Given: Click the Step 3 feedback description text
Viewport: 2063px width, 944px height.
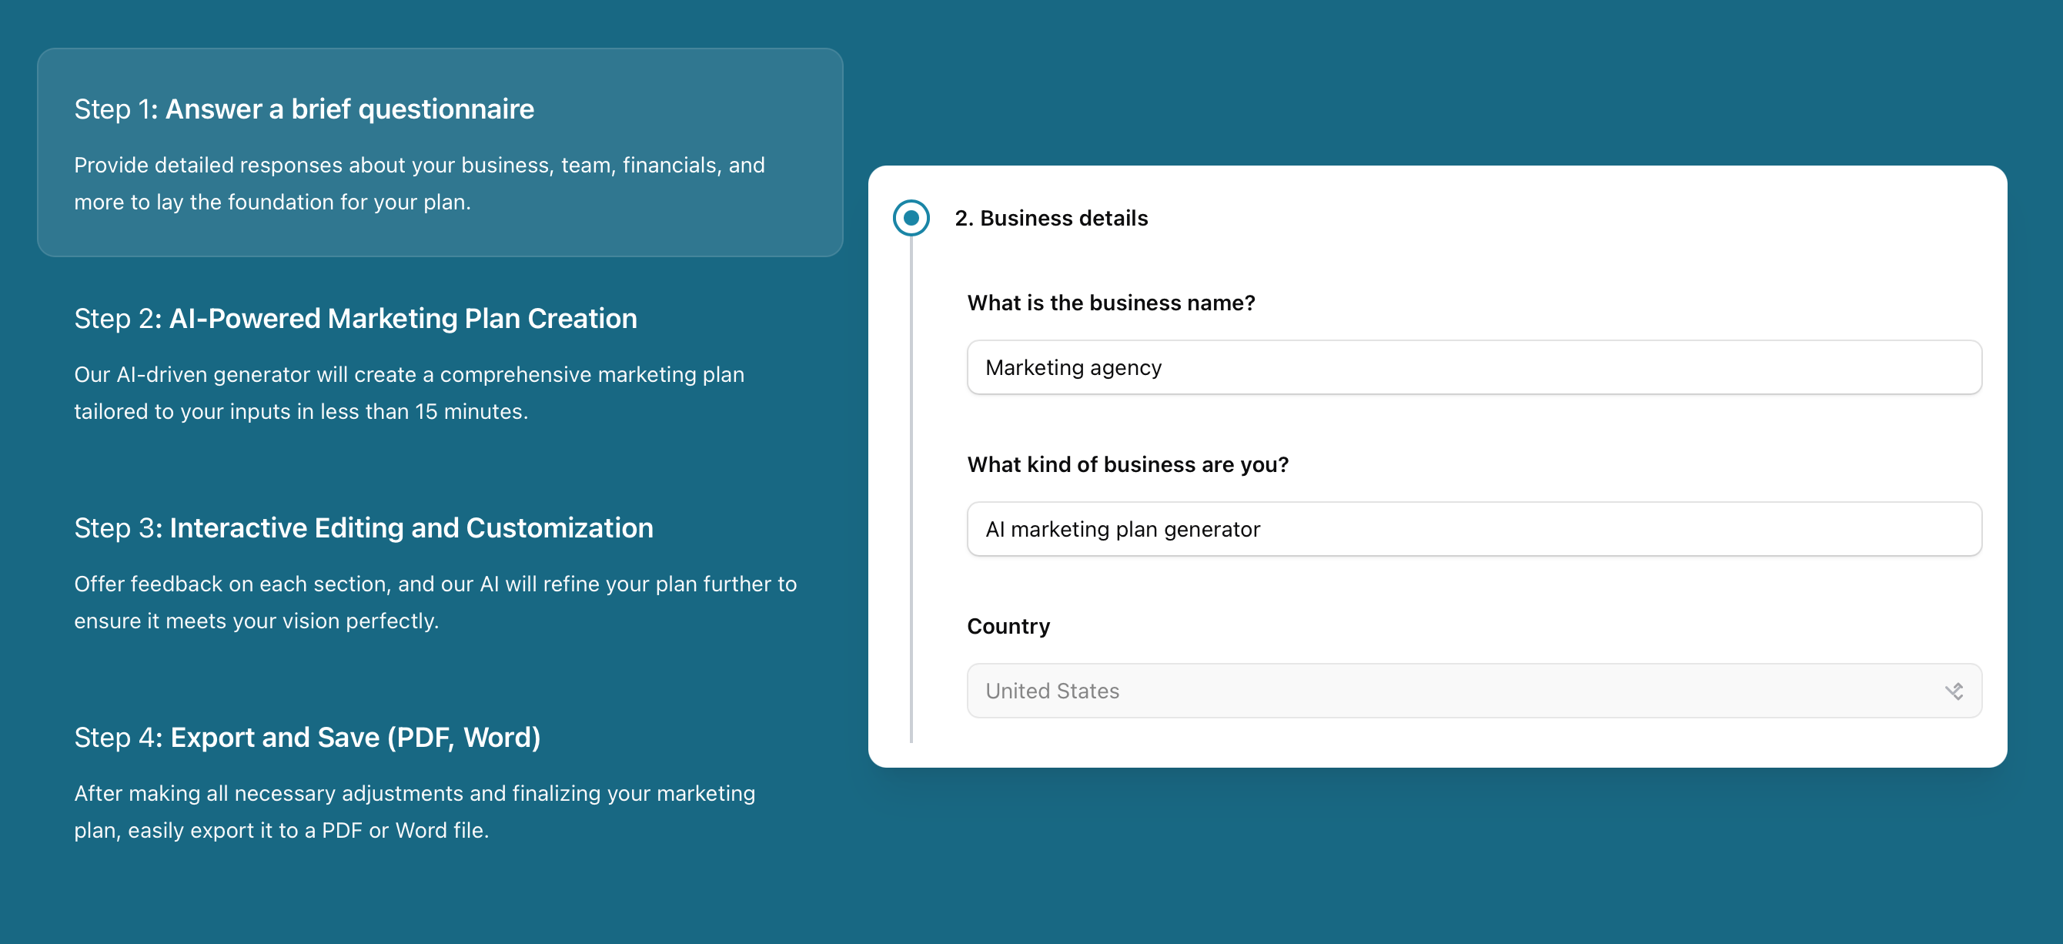Looking at the screenshot, I should [435, 602].
